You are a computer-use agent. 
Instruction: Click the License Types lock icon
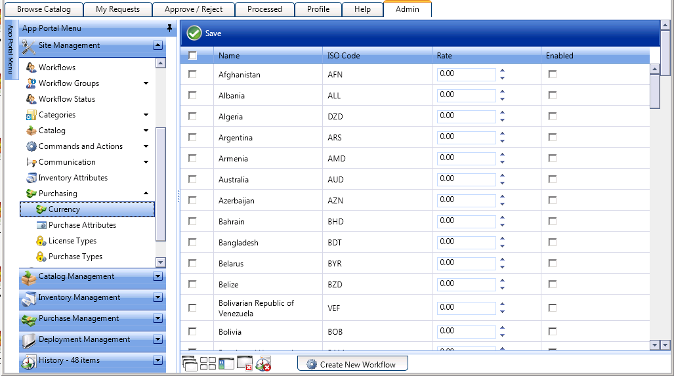pyautogui.click(x=41, y=241)
